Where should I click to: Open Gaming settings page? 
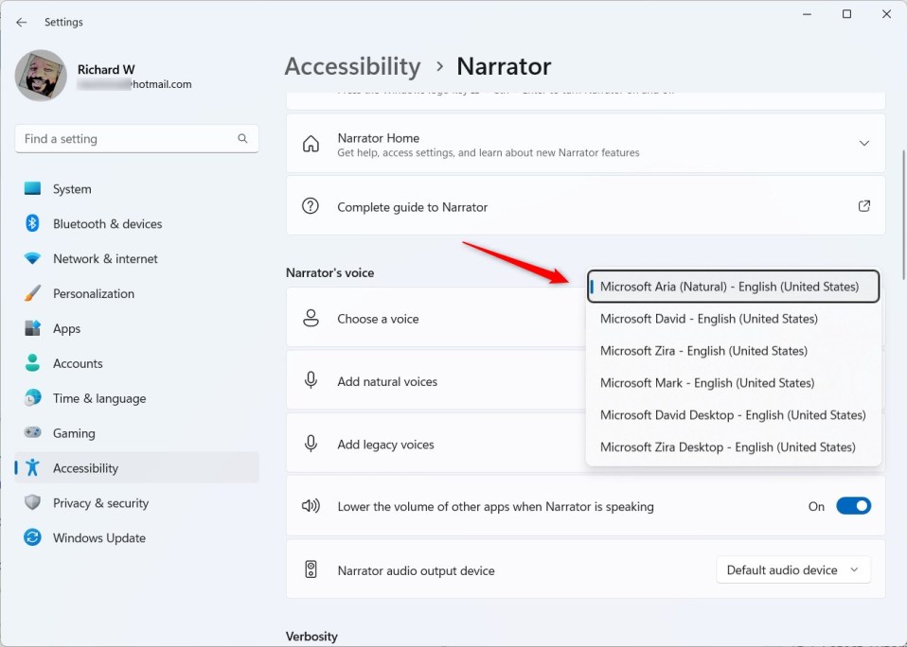pyautogui.click(x=137, y=432)
